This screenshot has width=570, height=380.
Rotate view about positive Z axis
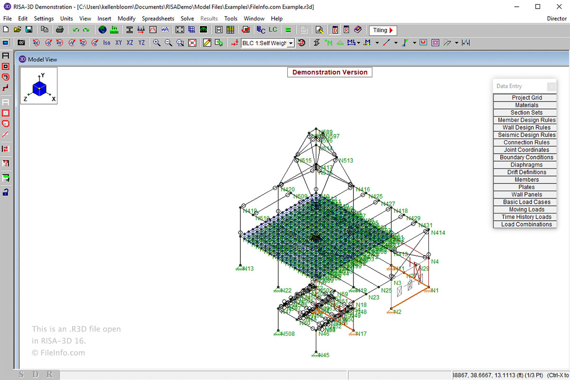(83, 43)
